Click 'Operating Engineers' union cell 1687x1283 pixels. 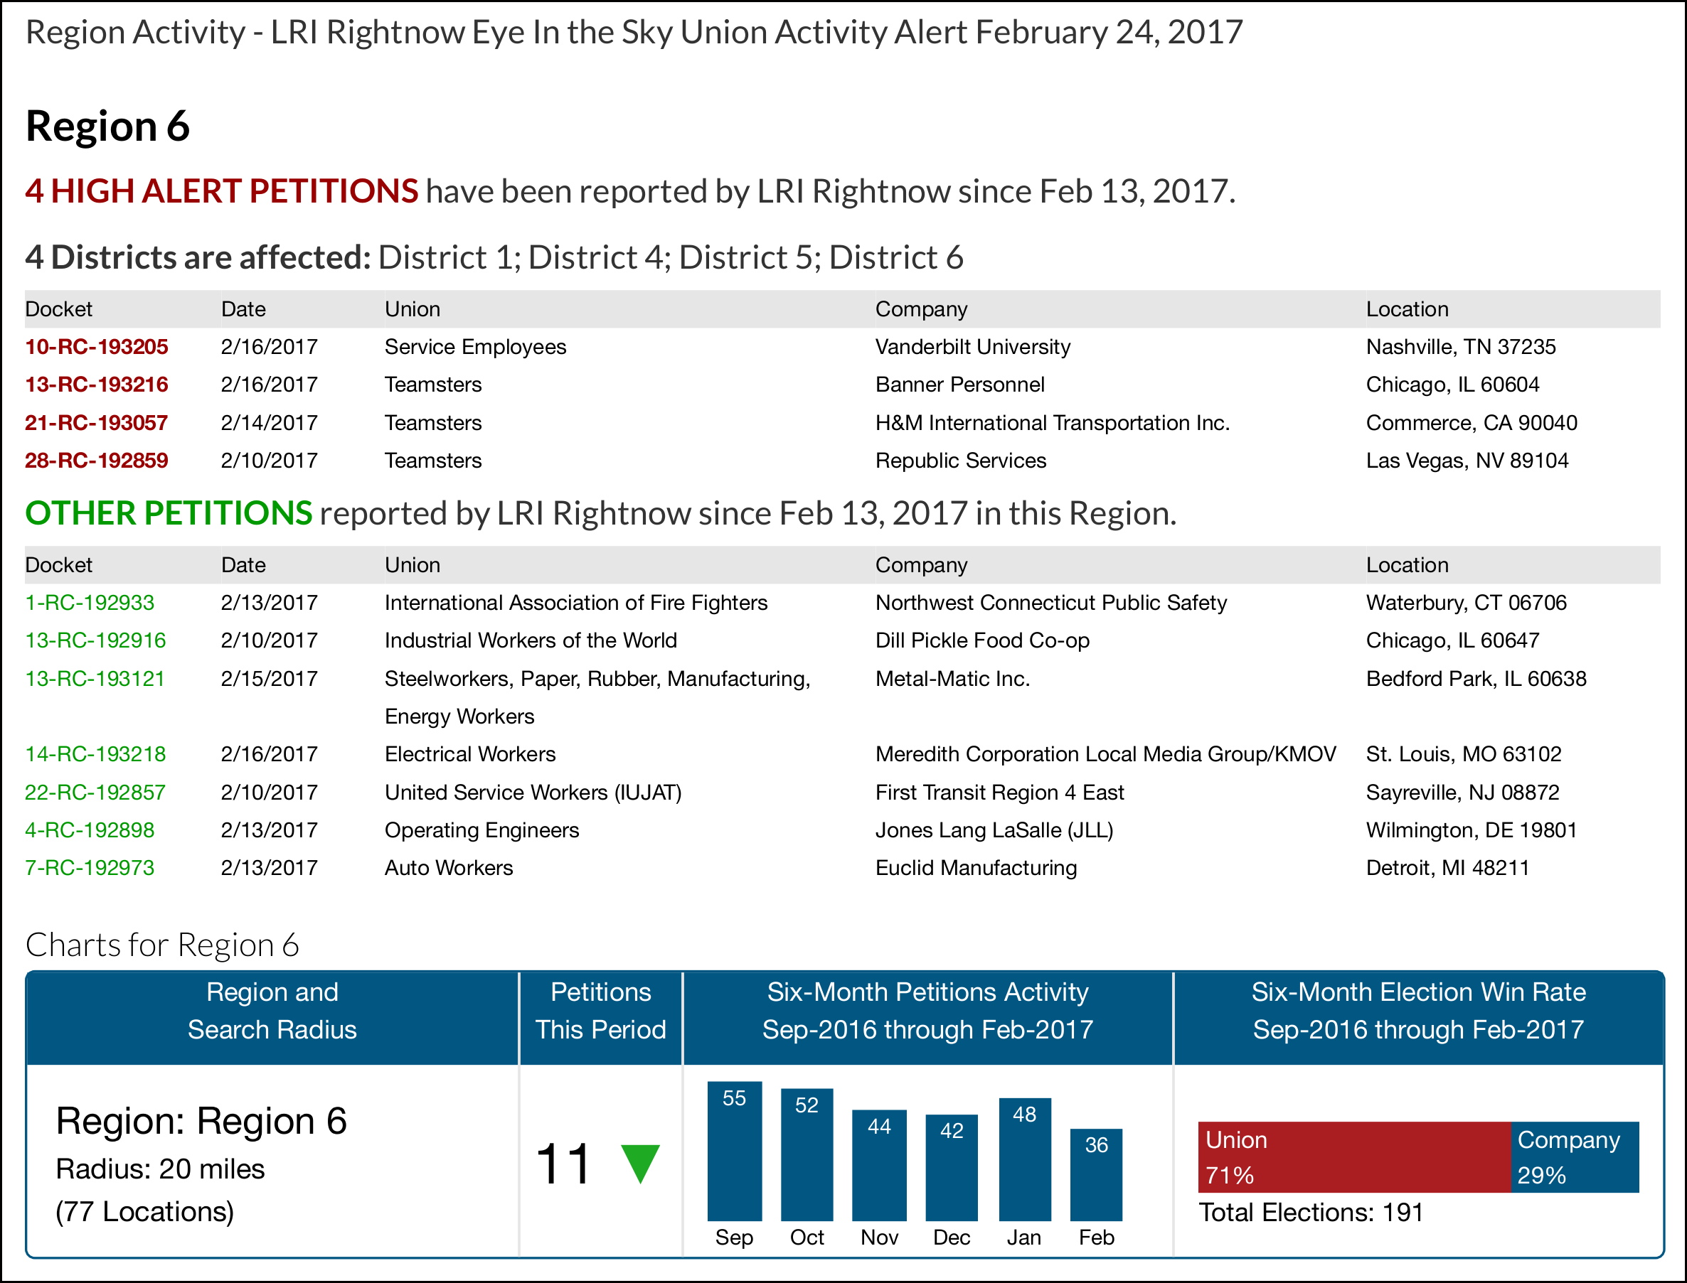click(x=482, y=830)
